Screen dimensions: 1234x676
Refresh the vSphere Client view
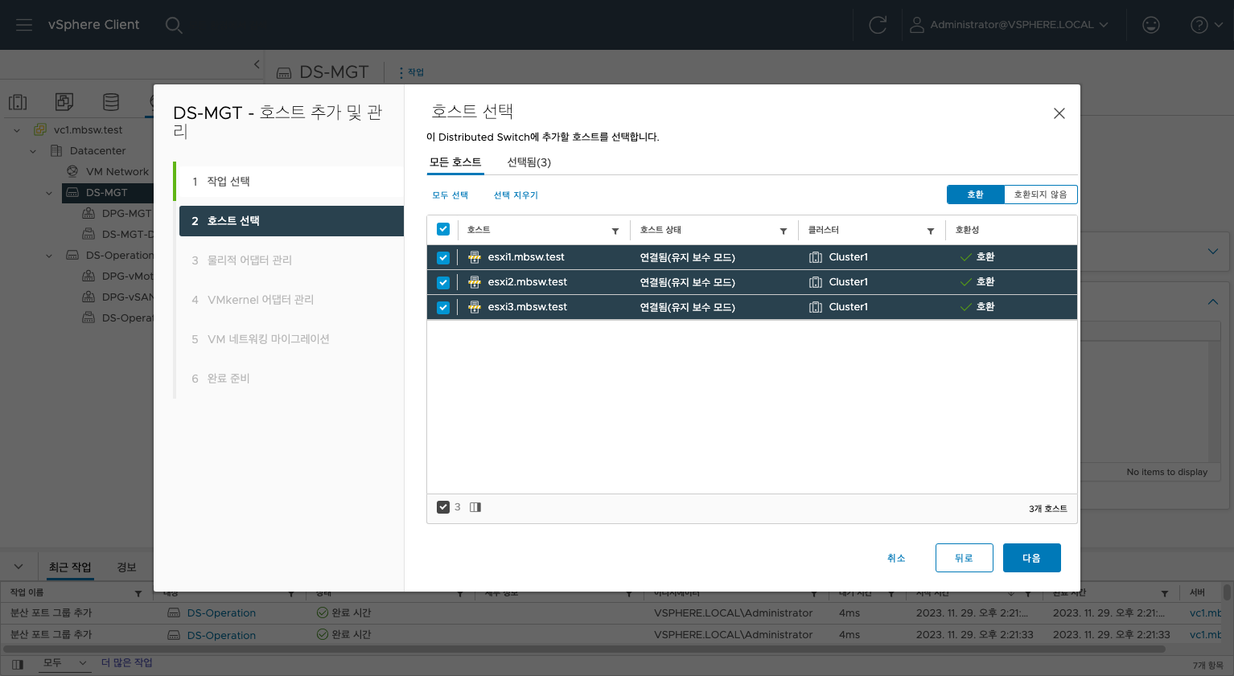click(x=878, y=25)
